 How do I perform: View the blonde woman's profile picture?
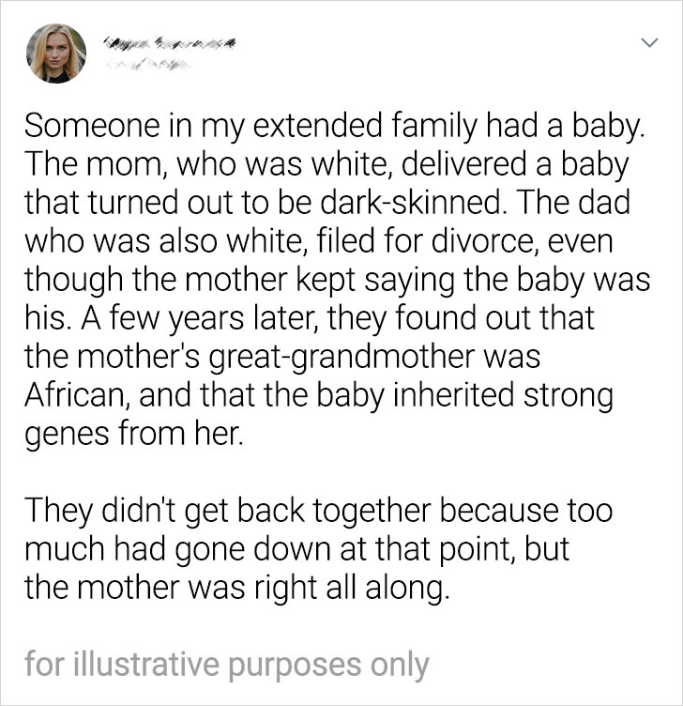pos(56,54)
